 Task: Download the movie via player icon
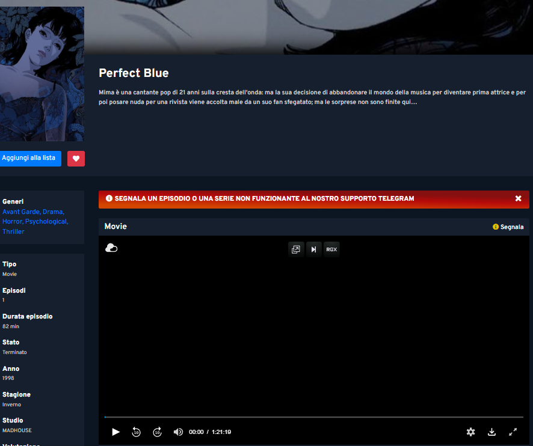point(491,432)
